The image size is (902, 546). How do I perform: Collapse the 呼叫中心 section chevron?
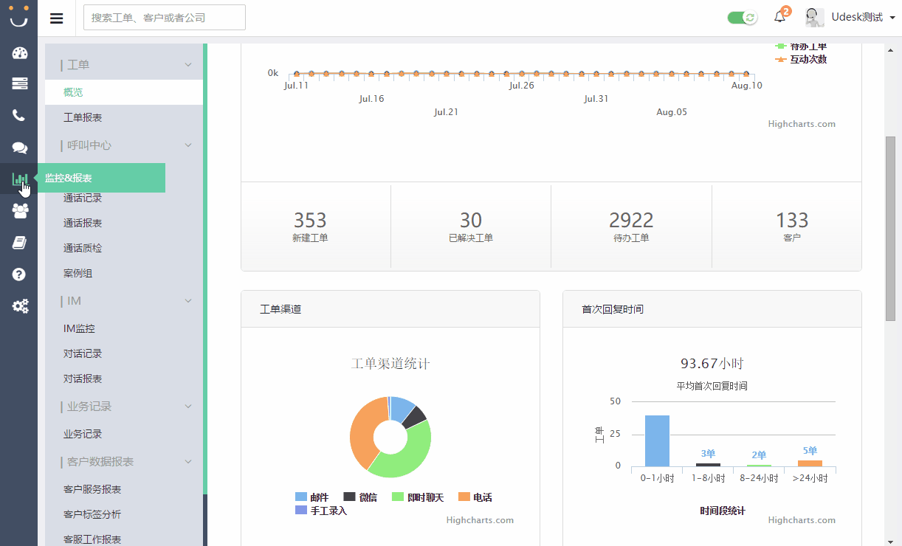pos(188,145)
